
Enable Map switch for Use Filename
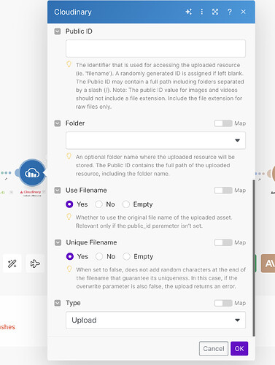[x=223, y=191]
